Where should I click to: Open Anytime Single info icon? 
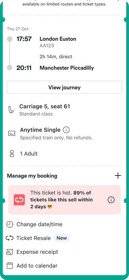point(66,130)
